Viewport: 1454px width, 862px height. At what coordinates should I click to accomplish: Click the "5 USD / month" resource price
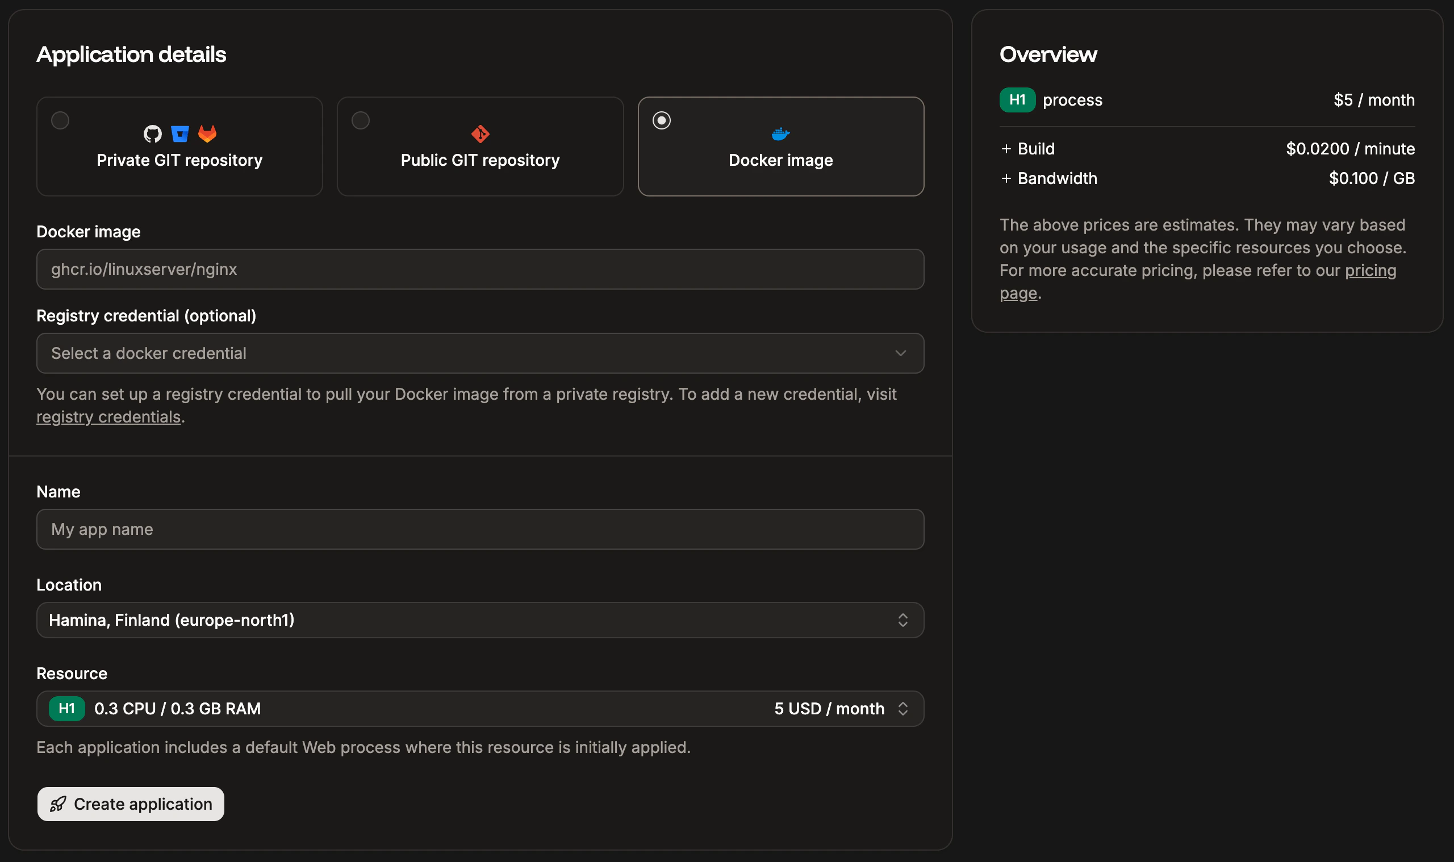coord(829,709)
